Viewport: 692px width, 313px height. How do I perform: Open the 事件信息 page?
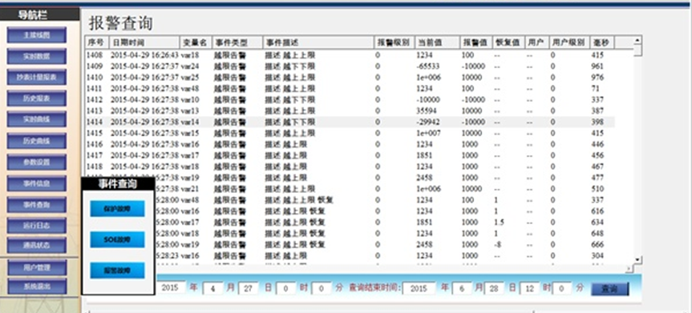click(37, 183)
